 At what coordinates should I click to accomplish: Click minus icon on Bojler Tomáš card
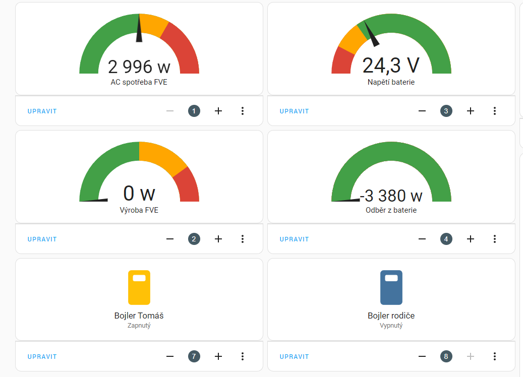170,356
